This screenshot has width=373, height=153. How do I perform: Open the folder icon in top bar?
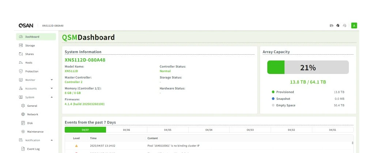click(x=331, y=25)
